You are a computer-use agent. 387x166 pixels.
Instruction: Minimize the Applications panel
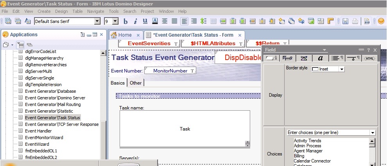tap(89, 35)
